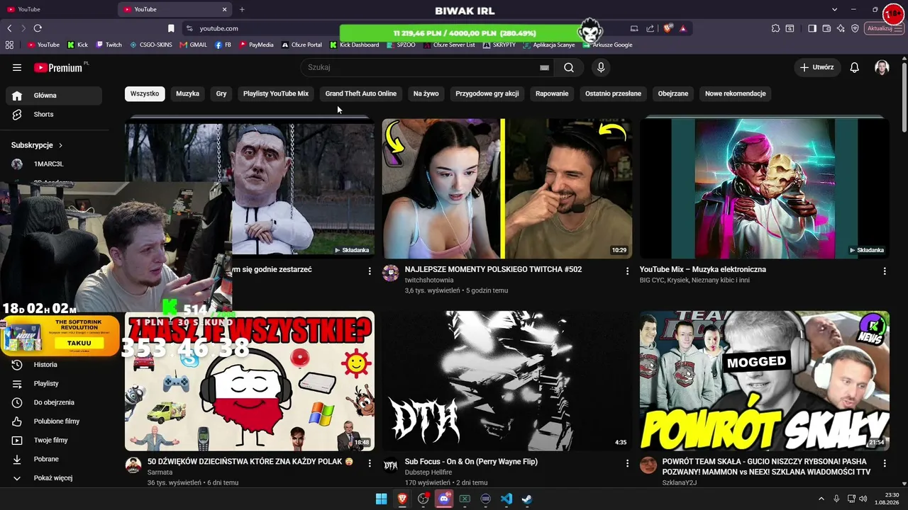Image resolution: width=908 pixels, height=510 pixels.
Task: Open YouTube notifications bell
Action: [x=855, y=67]
